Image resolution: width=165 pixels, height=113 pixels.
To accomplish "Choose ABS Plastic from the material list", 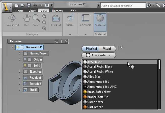I will [x=120, y=62].
